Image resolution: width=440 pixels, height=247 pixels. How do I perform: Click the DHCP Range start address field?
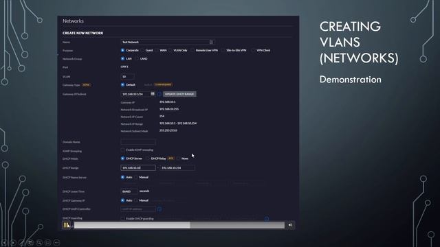137,167
